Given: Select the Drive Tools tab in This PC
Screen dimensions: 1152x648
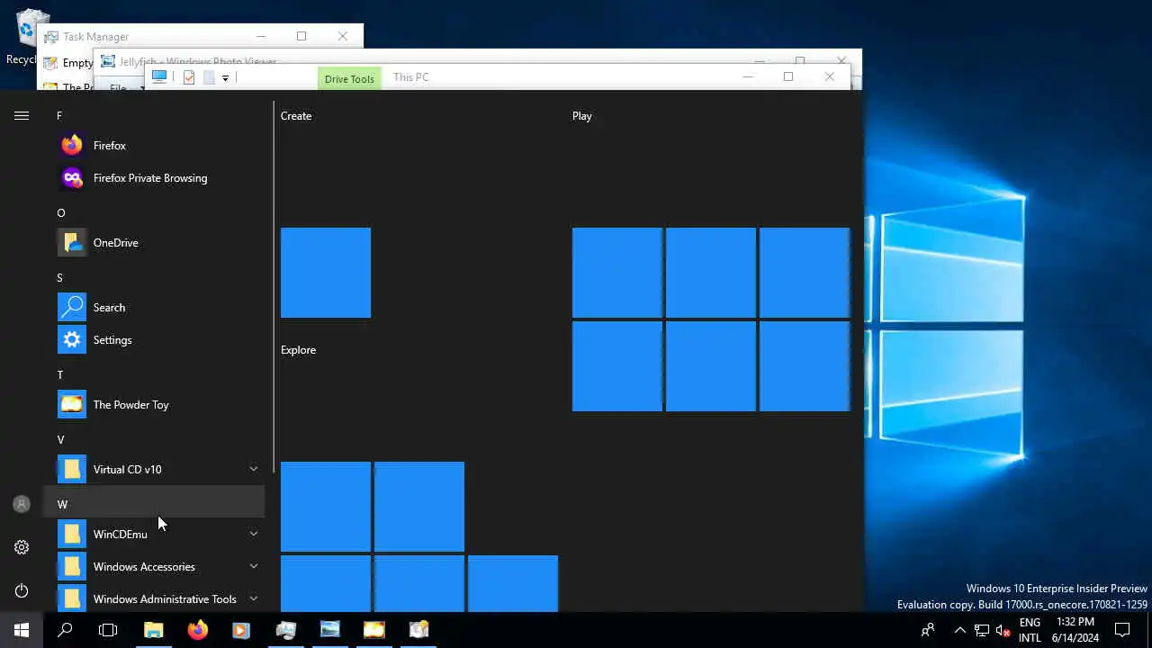Looking at the screenshot, I should click(x=349, y=78).
